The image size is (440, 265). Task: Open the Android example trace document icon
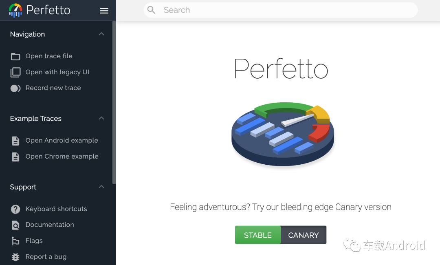[15, 140]
